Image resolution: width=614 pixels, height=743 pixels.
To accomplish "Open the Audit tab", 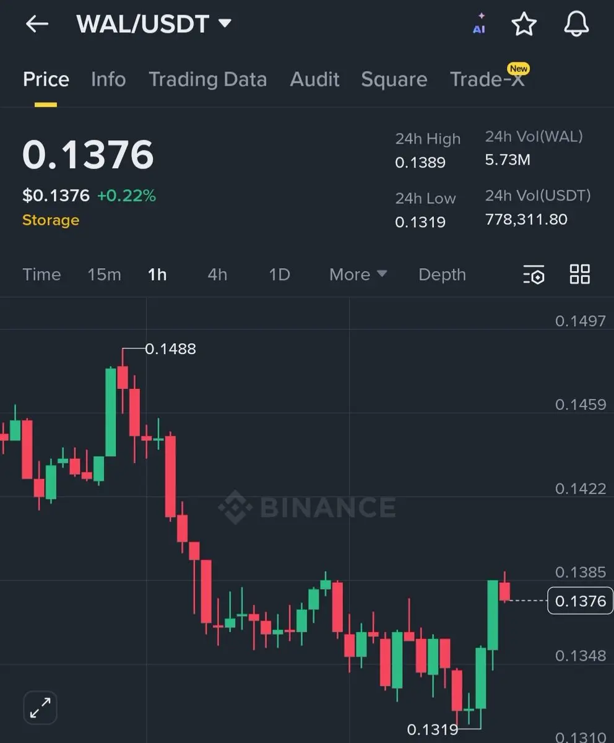I will pyautogui.click(x=314, y=79).
